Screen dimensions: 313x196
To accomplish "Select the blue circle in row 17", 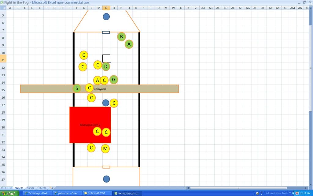I will [105, 103].
